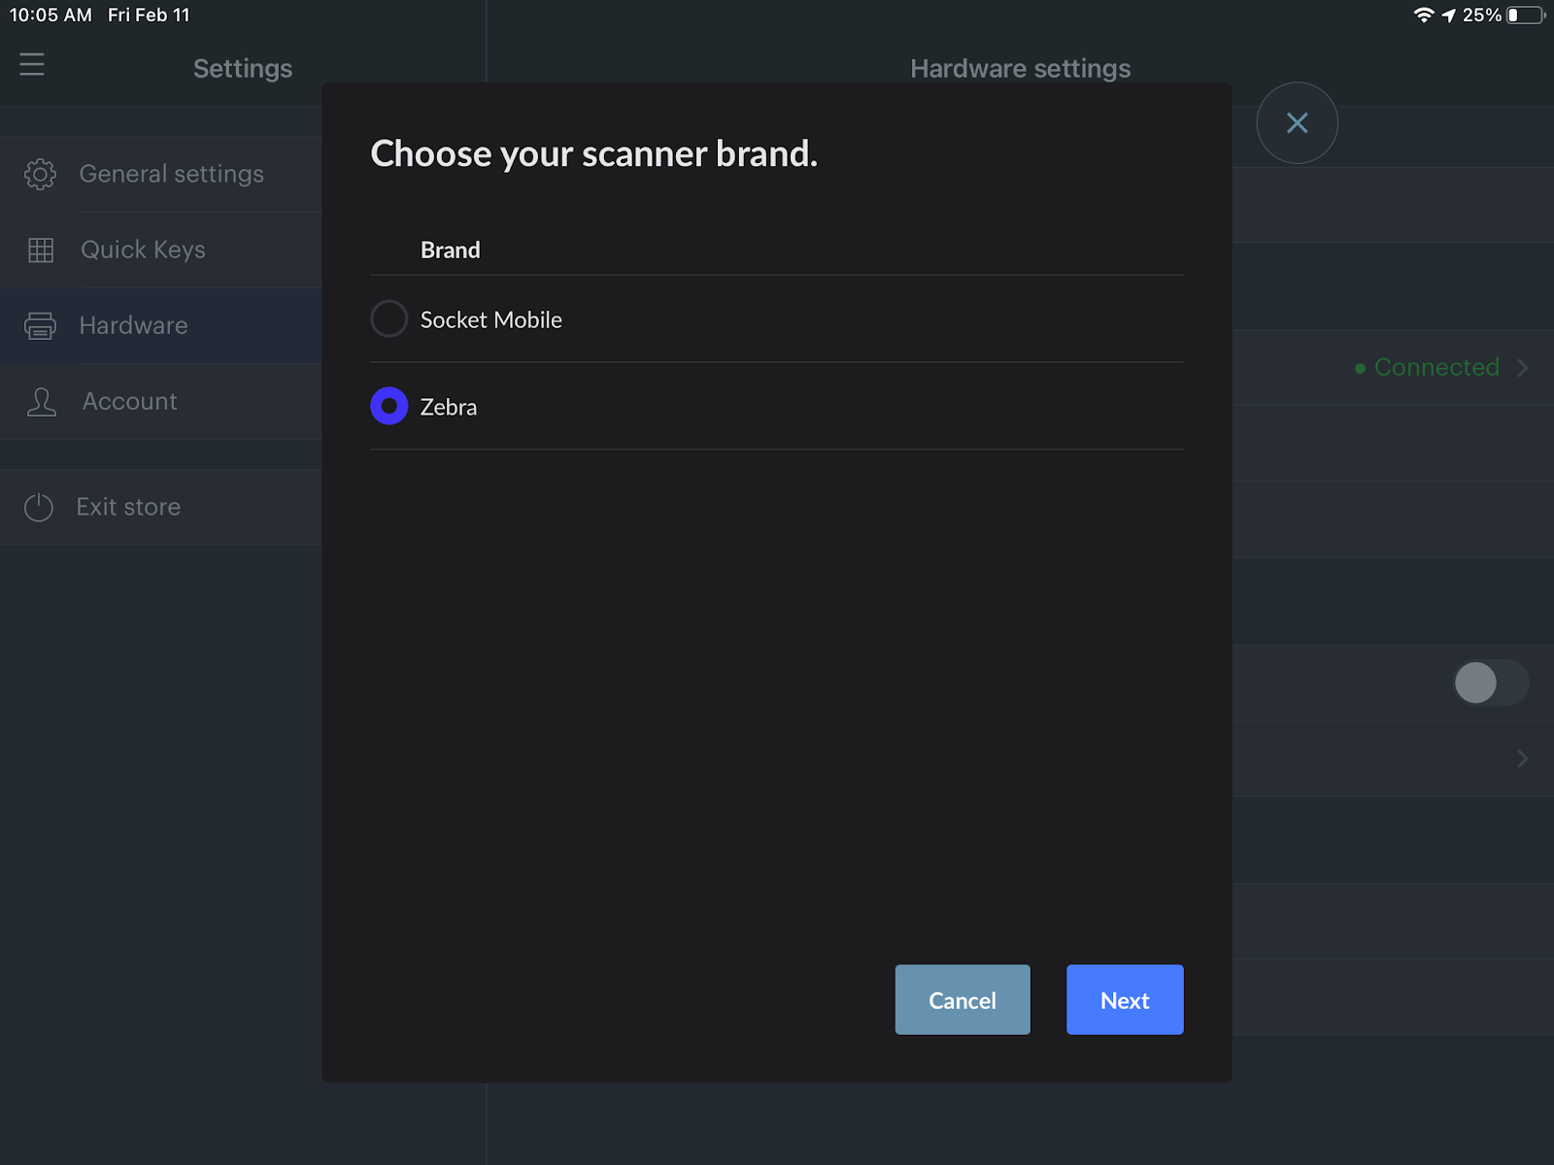Tap the Wi-Fi status icon
The height and width of the screenshot is (1165, 1554).
(x=1423, y=16)
